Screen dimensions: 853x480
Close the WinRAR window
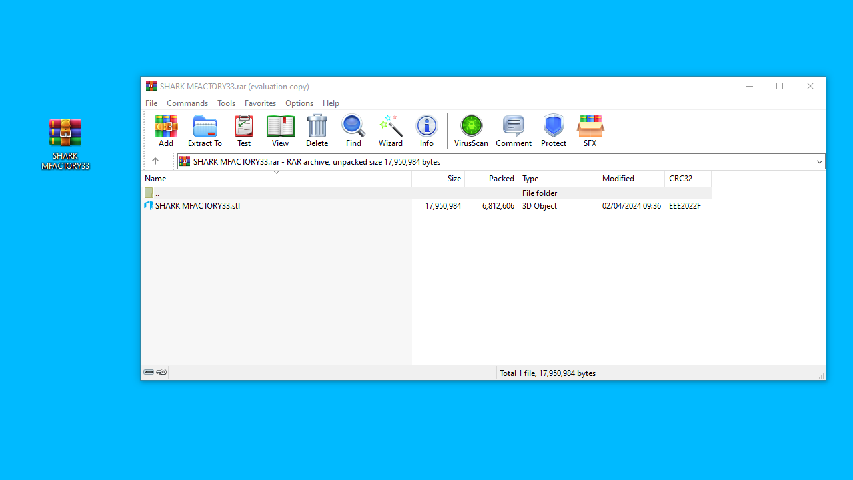pyautogui.click(x=810, y=86)
